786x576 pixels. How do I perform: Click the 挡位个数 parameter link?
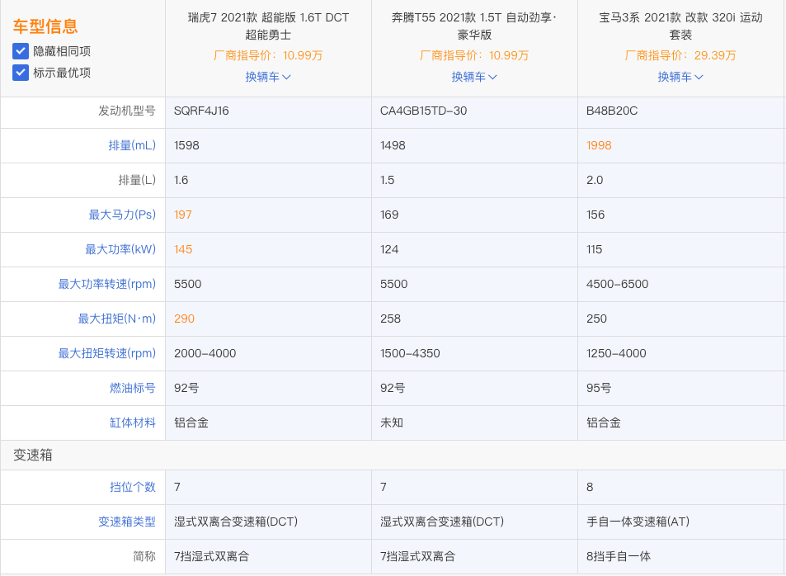coord(132,487)
